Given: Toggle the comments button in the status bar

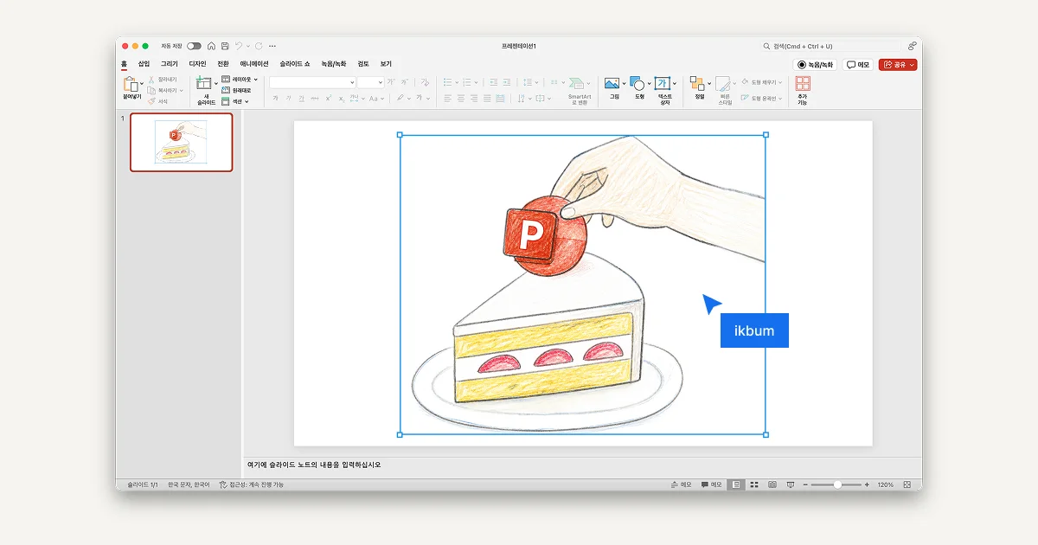Looking at the screenshot, I should (x=711, y=484).
